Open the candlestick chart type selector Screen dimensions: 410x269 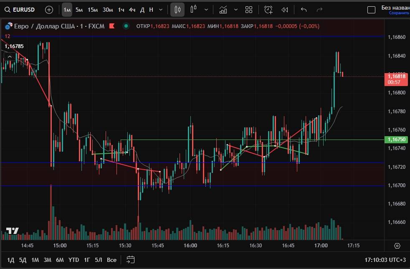(177, 10)
